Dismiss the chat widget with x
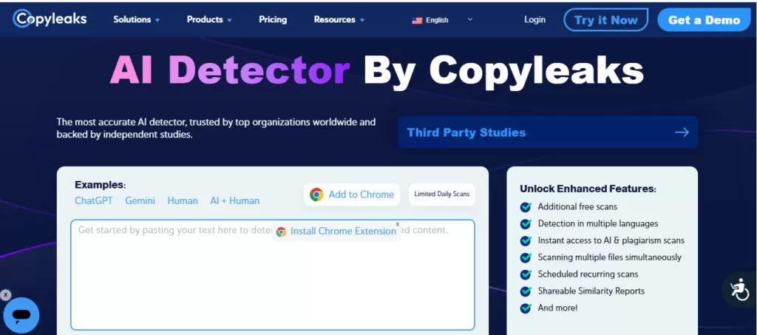The image size is (757, 335). click(x=5, y=295)
